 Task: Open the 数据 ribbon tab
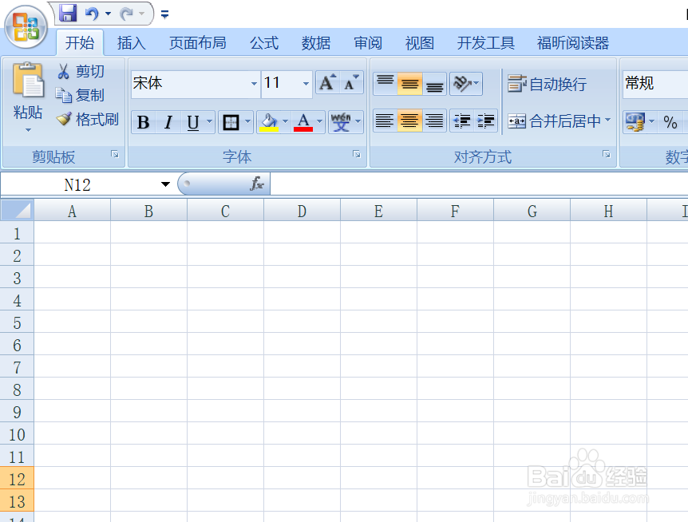(315, 42)
